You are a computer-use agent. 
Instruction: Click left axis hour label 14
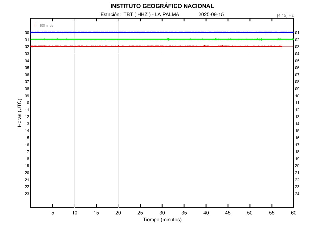(x=27, y=131)
